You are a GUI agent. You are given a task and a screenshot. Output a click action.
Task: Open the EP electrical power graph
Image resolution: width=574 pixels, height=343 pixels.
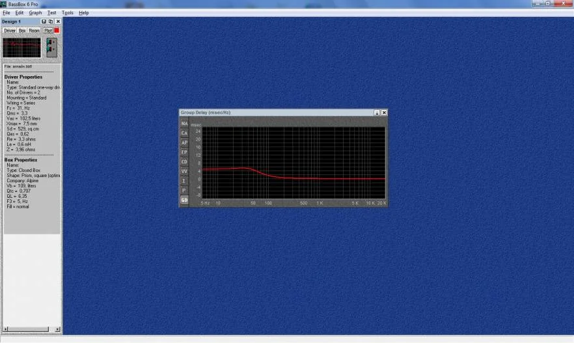(184, 152)
